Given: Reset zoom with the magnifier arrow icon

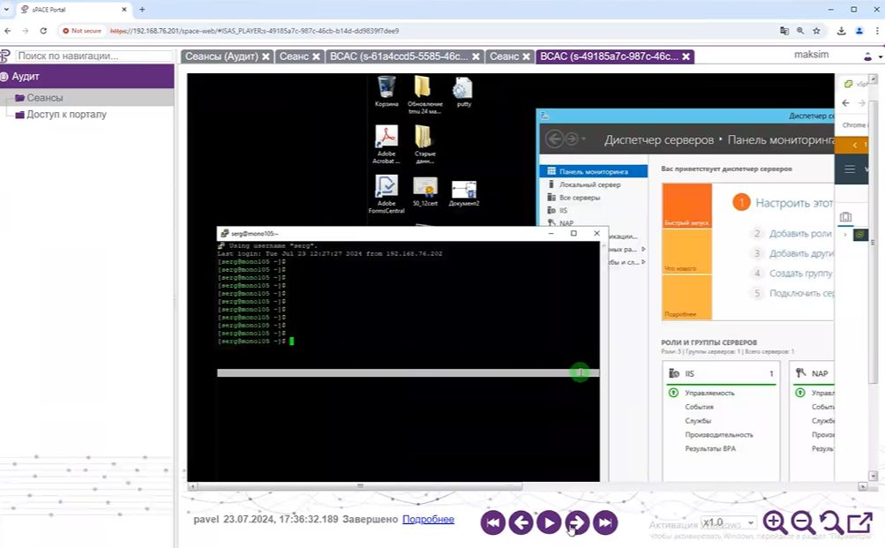Looking at the screenshot, I should pos(830,522).
